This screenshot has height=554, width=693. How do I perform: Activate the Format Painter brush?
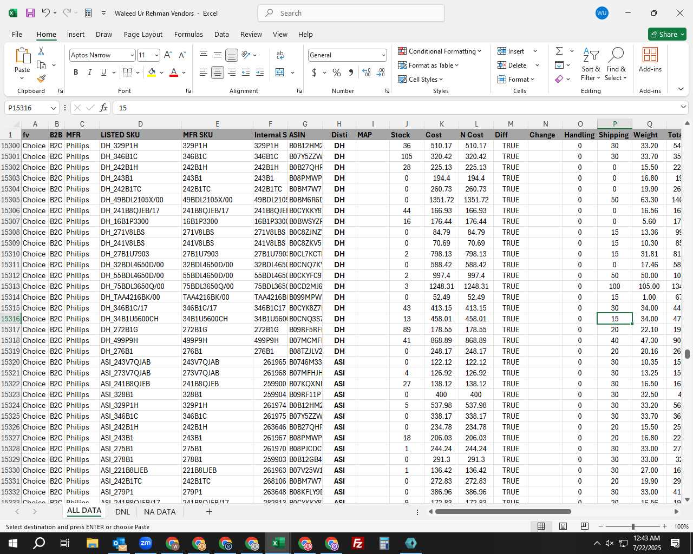coord(41,78)
